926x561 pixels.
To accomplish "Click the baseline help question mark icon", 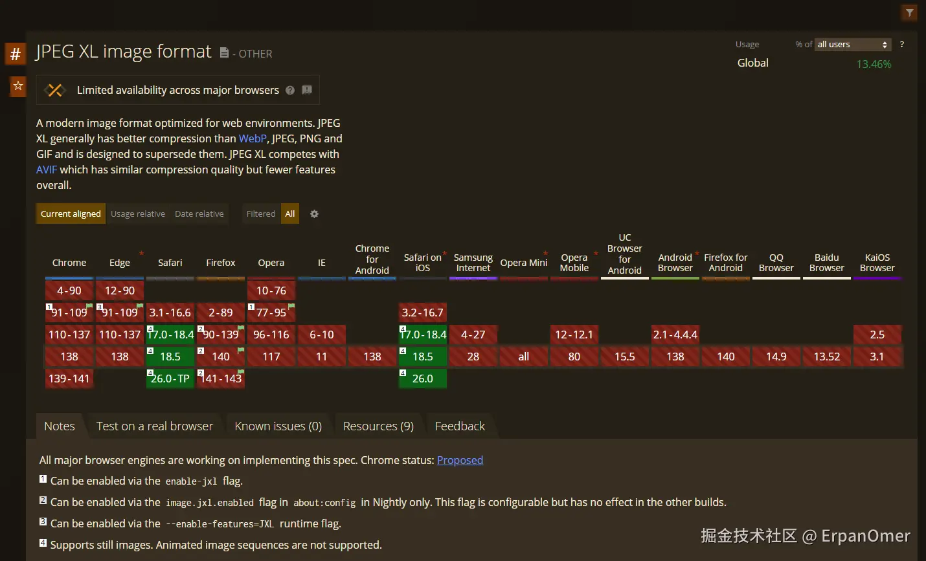I will [x=290, y=90].
